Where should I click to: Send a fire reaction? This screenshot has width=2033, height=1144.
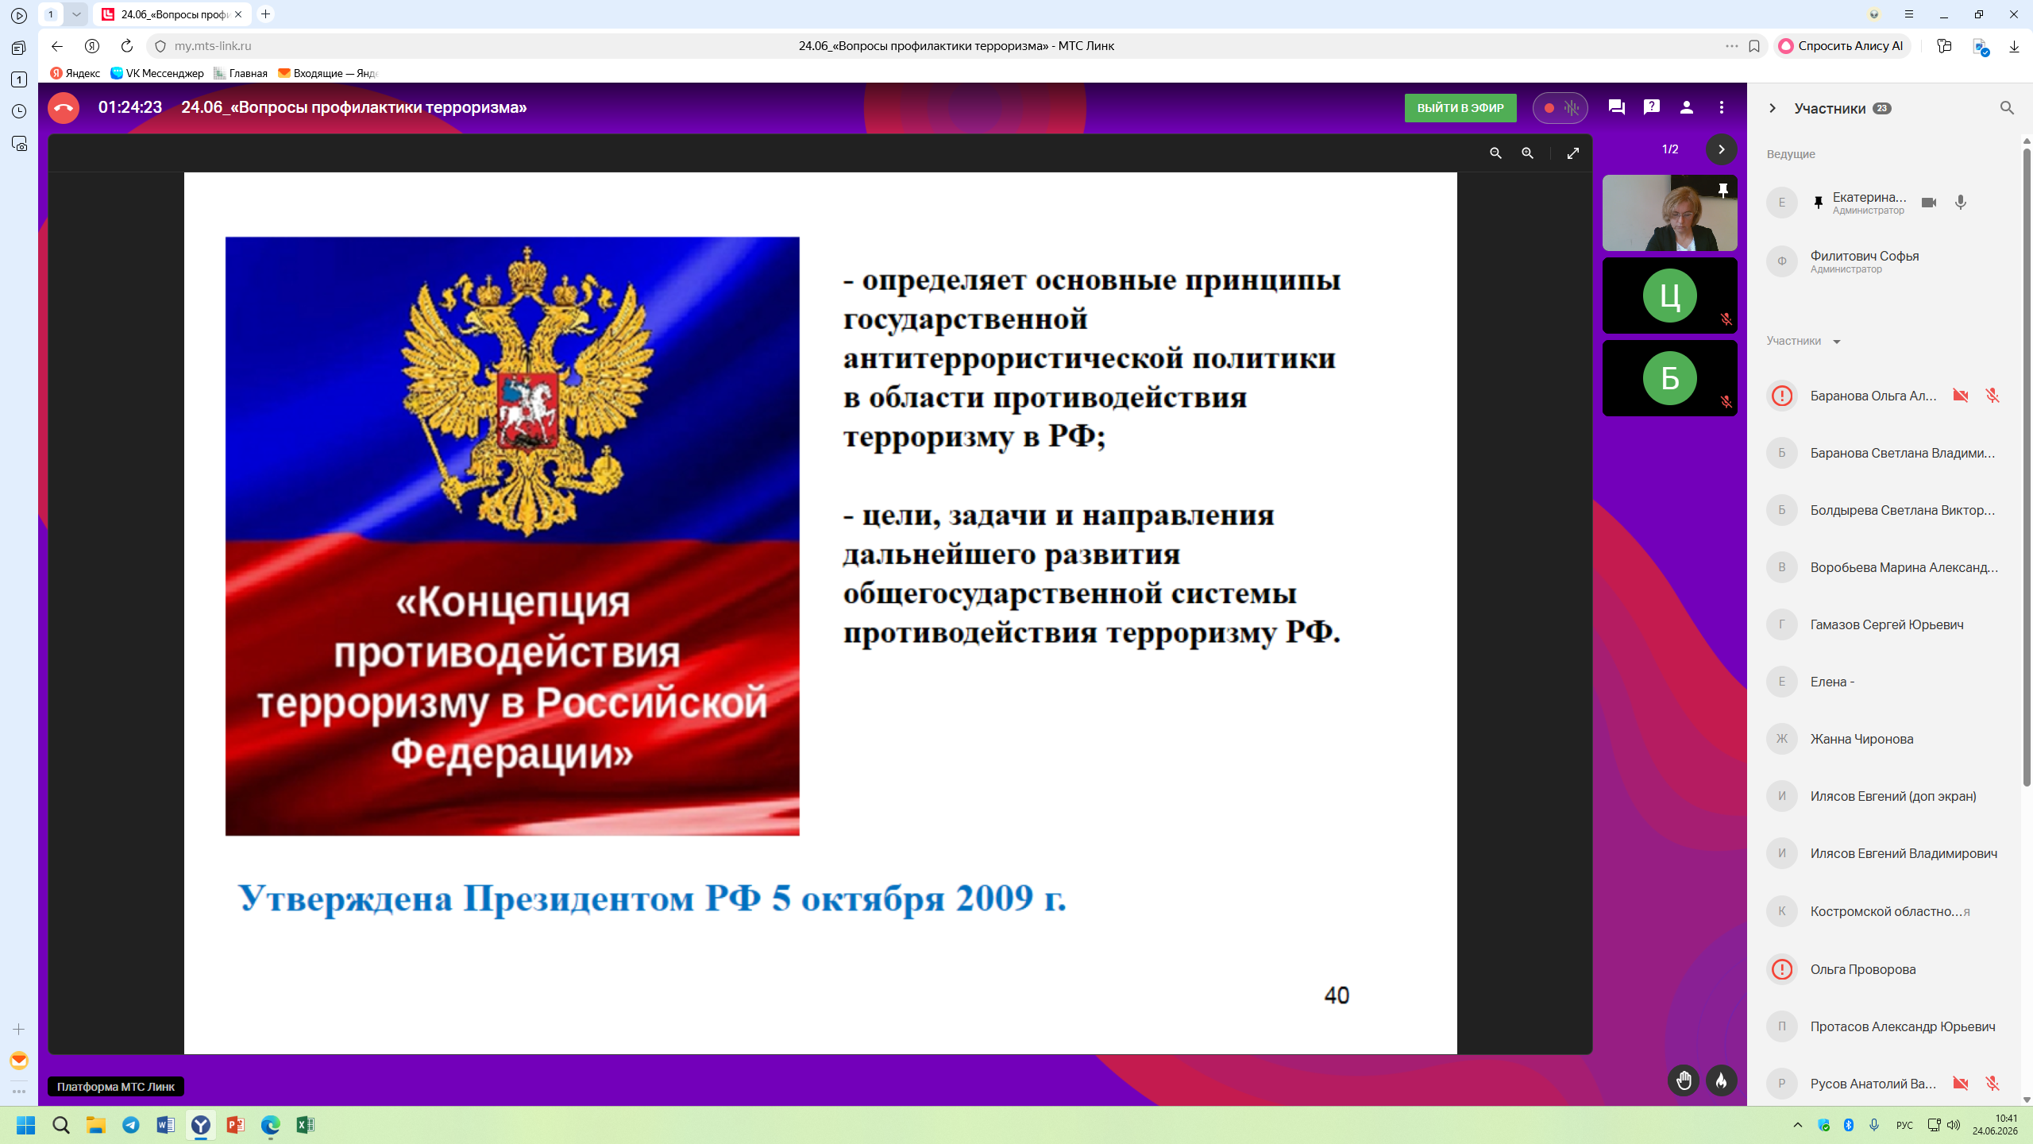pos(1722,1080)
